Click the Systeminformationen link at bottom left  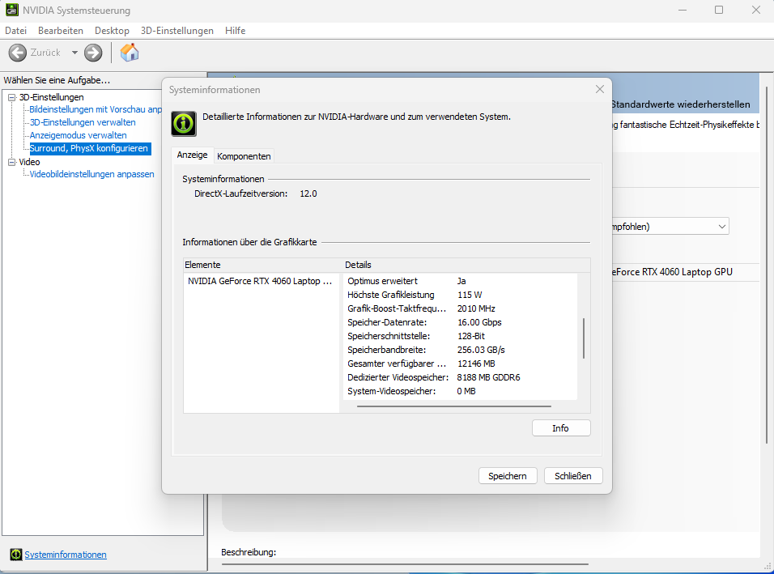pos(66,555)
